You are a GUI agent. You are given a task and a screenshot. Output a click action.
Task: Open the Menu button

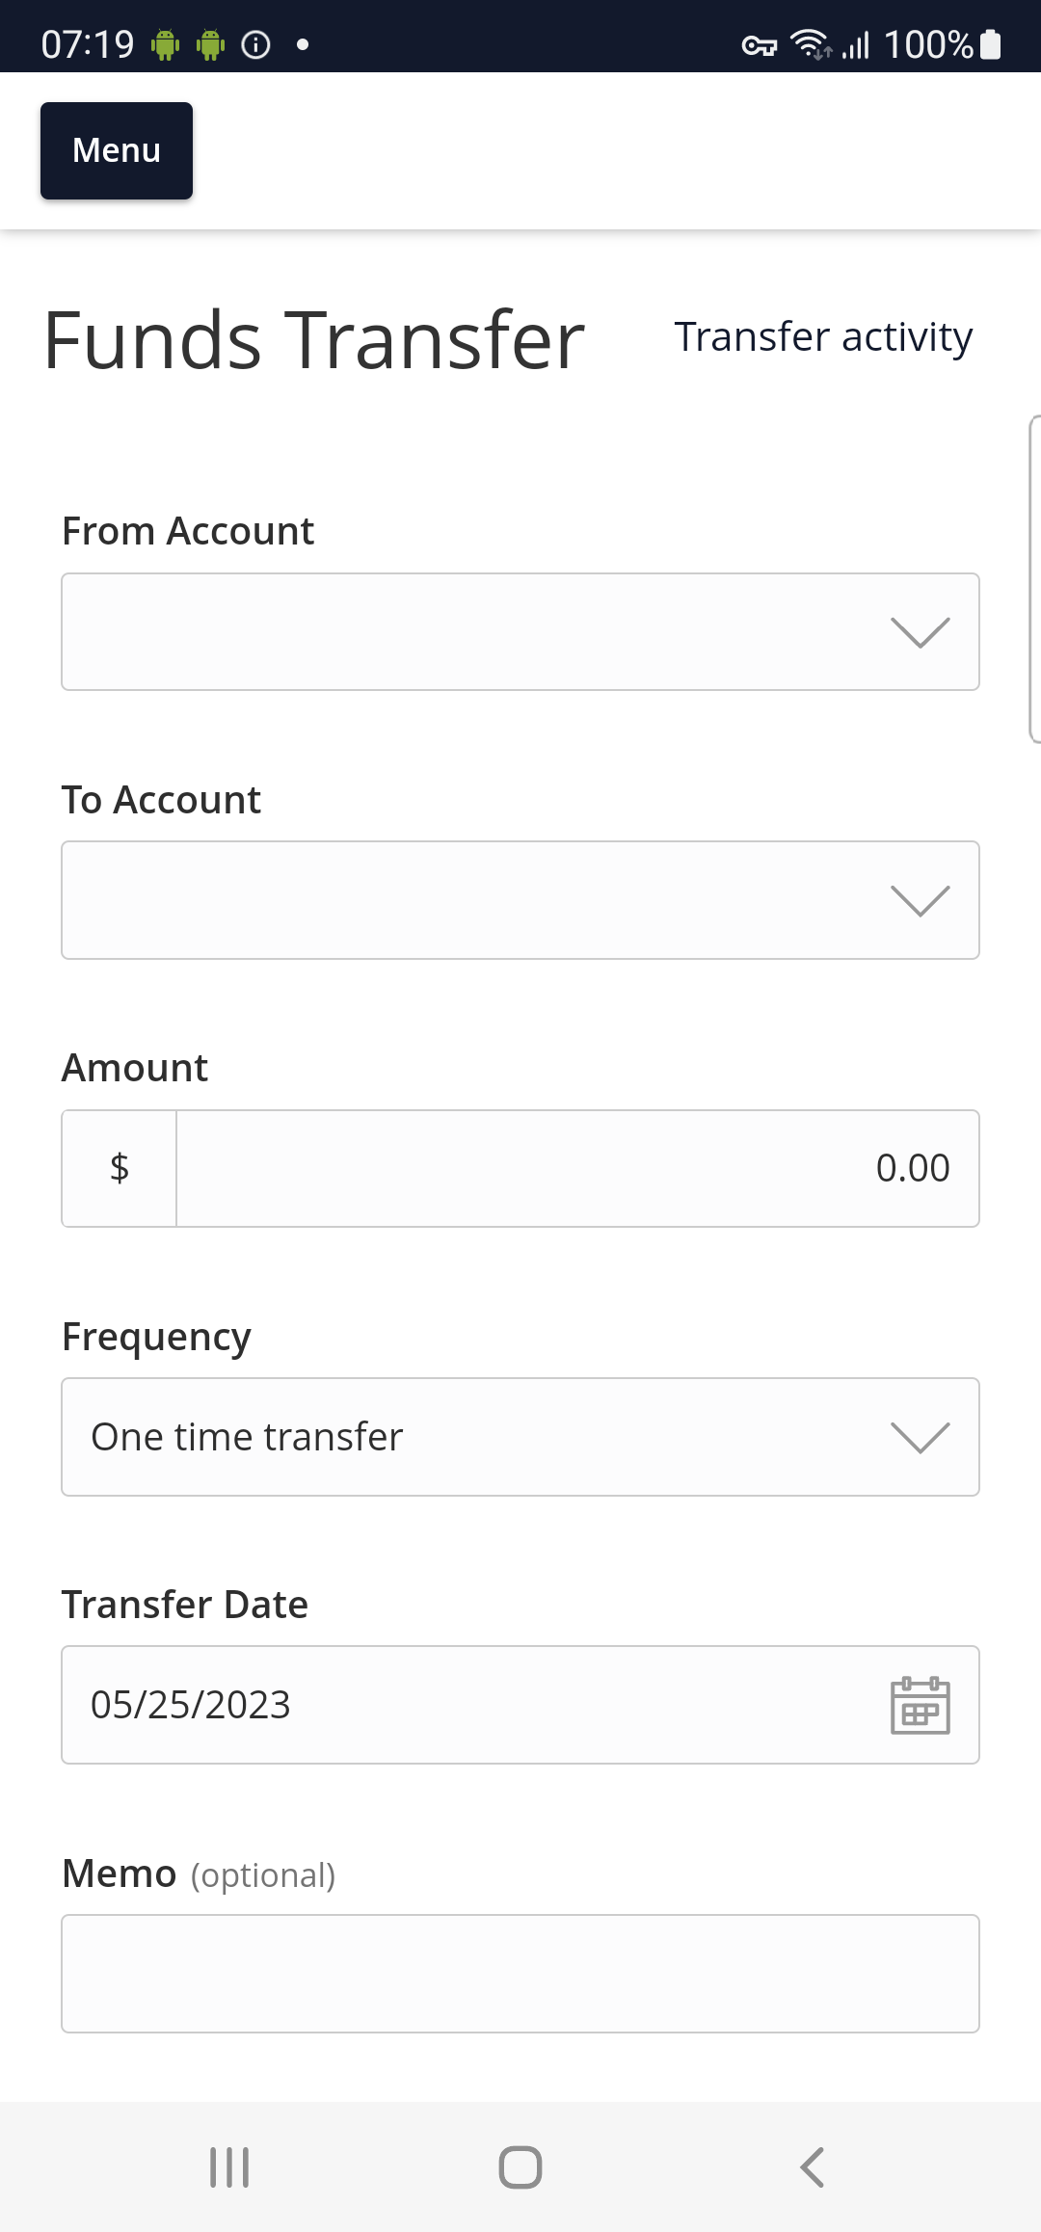(117, 151)
